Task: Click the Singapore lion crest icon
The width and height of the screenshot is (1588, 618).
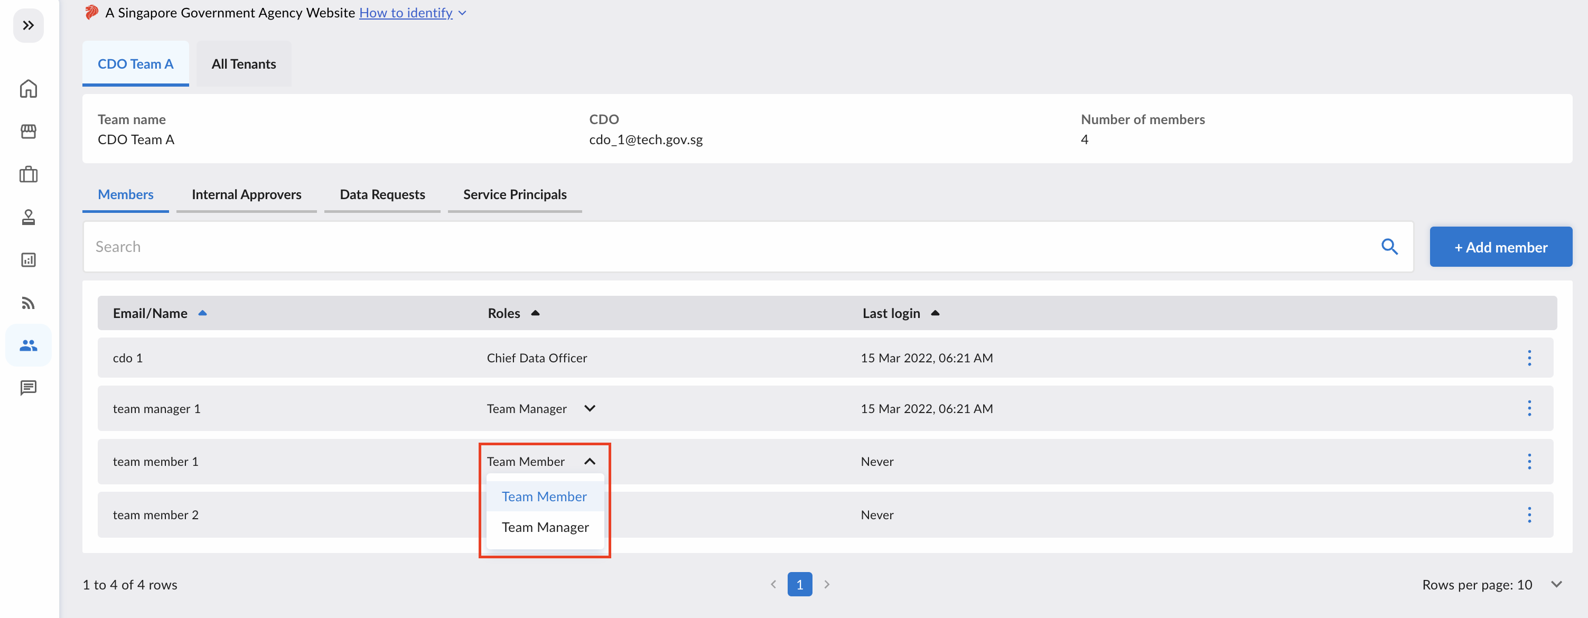Action: 91,12
